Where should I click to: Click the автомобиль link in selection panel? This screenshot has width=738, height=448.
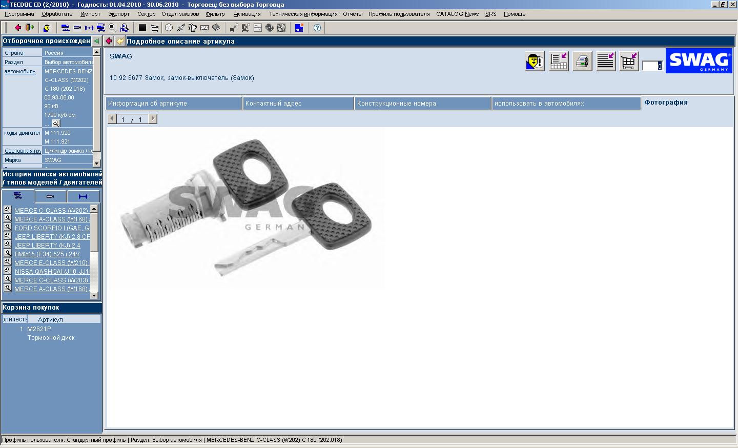20,71
